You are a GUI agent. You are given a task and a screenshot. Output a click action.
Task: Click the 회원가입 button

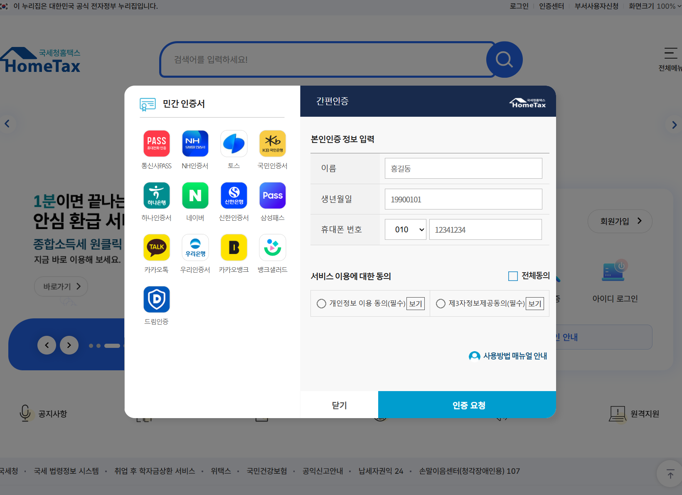tap(620, 221)
